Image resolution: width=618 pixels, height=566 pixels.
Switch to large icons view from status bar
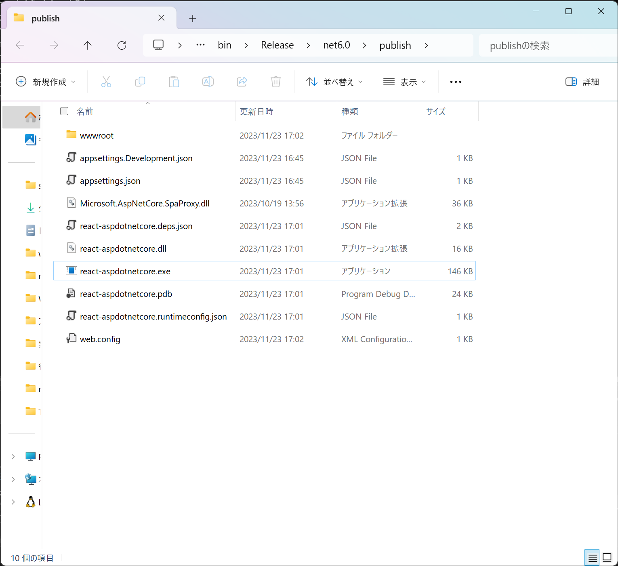[x=607, y=558]
